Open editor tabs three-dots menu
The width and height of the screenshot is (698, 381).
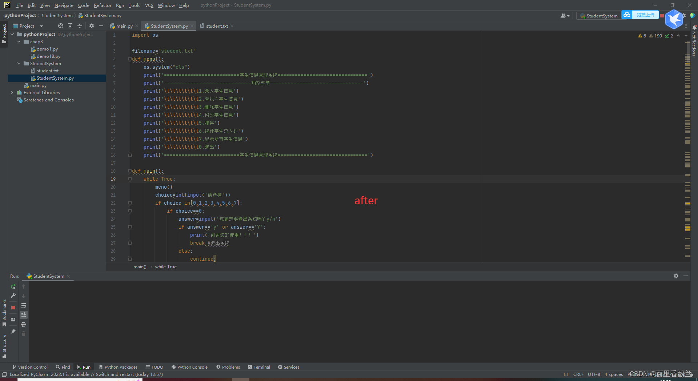[x=686, y=26]
